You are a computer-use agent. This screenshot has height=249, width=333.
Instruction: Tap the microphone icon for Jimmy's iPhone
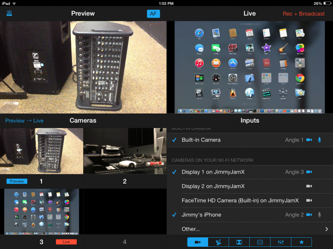click(x=319, y=215)
